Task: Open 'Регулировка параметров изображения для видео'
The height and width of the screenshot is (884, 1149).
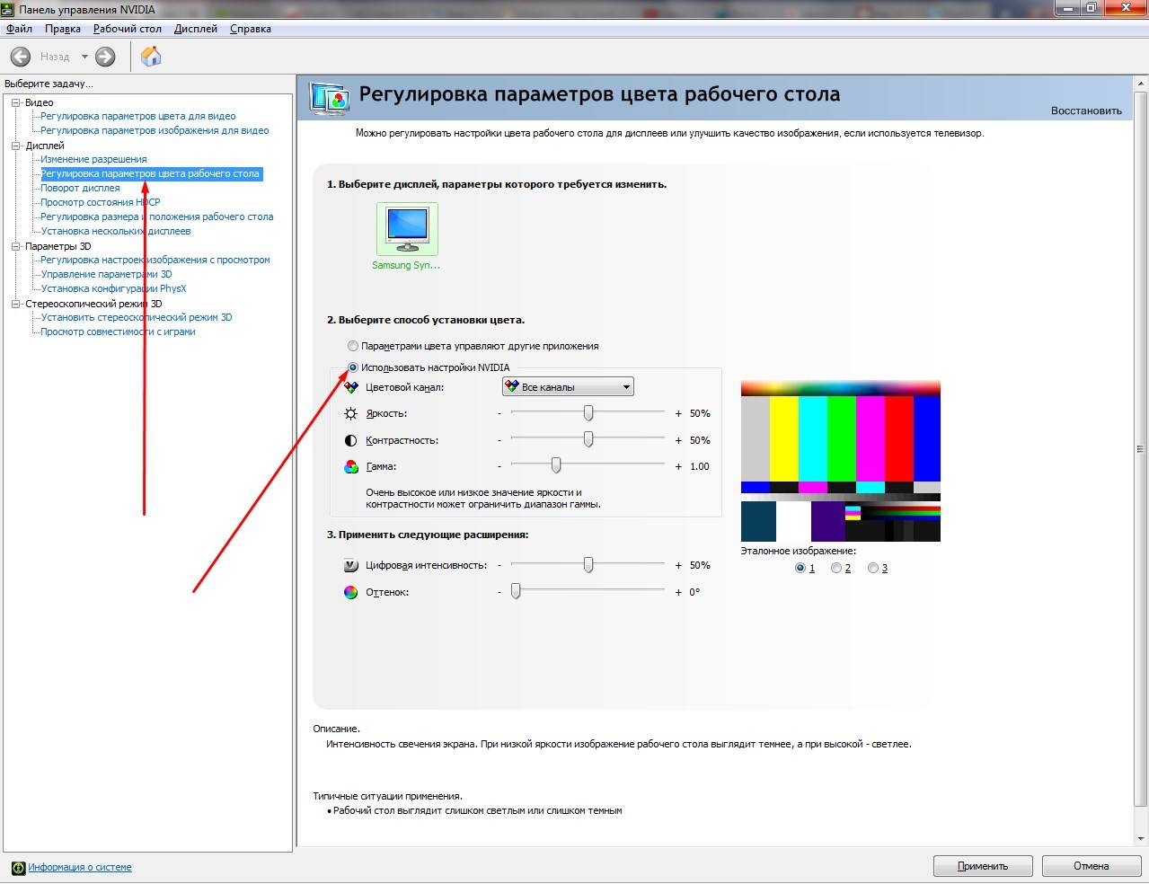Action: (155, 130)
